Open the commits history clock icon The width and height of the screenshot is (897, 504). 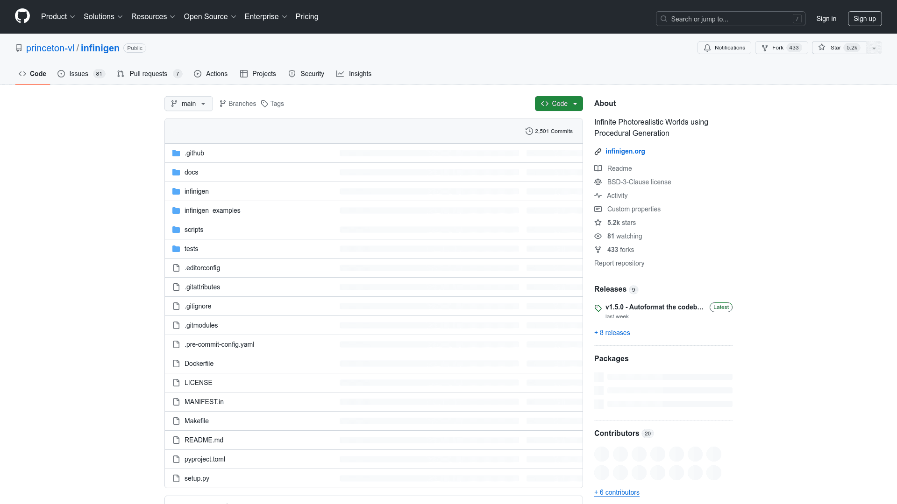coord(529,131)
